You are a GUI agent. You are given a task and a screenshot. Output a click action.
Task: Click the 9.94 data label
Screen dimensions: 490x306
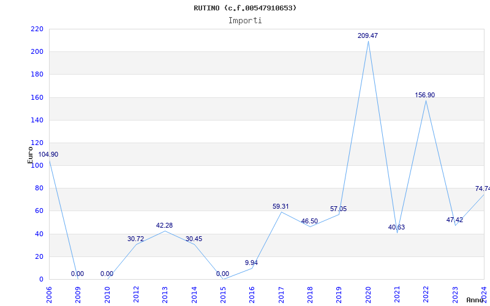(x=251, y=263)
